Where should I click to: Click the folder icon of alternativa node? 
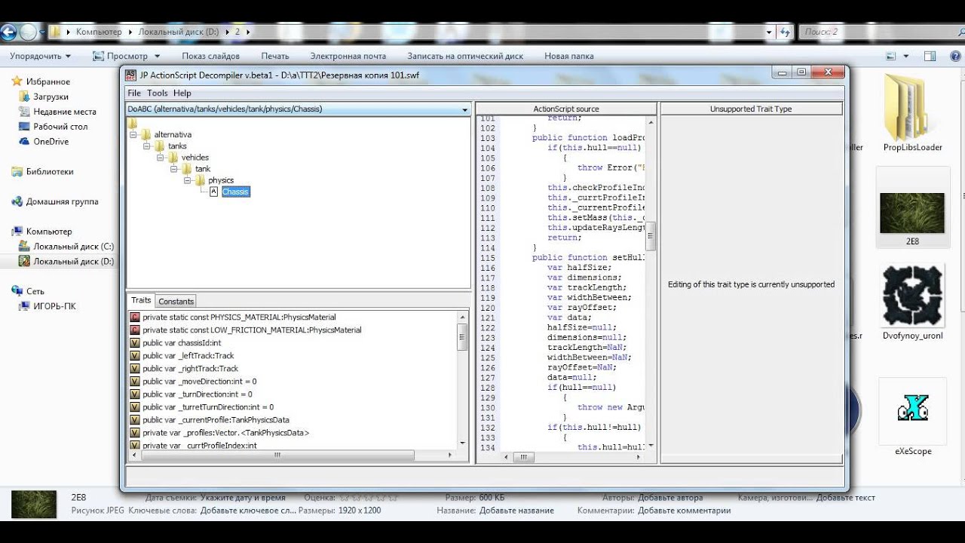click(146, 134)
